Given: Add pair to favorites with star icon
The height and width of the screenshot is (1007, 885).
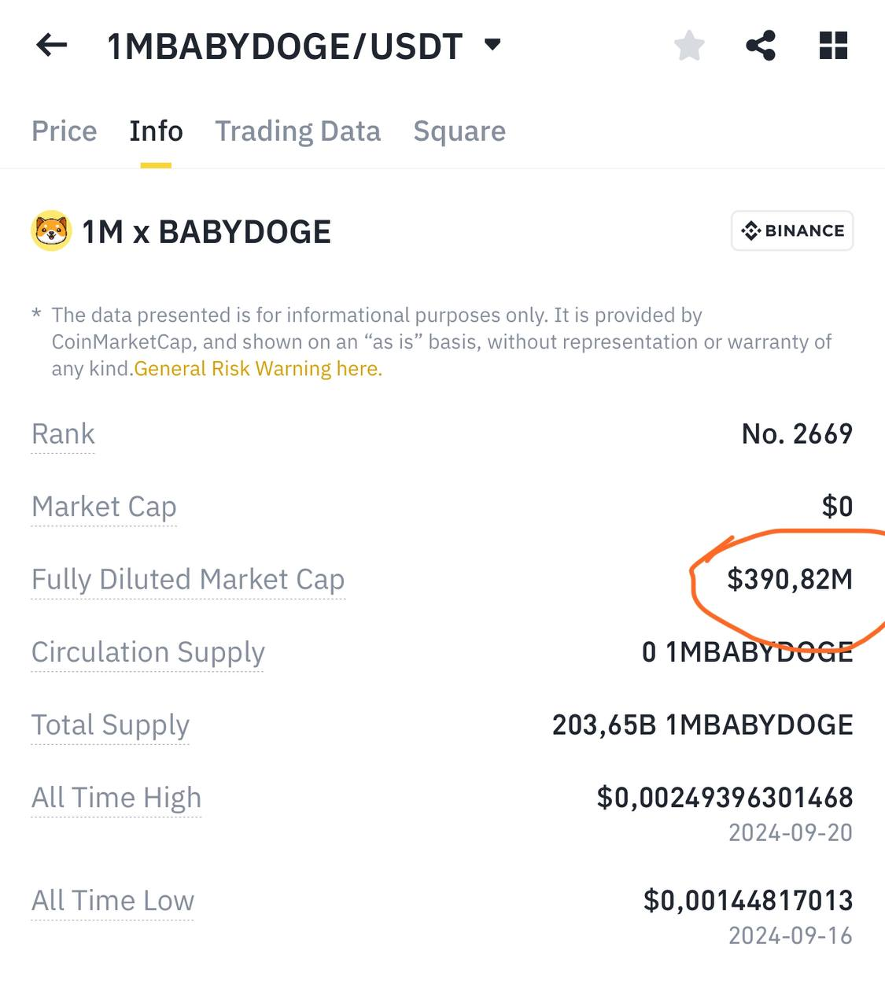Looking at the screenshot, I should tap(689, 46).
